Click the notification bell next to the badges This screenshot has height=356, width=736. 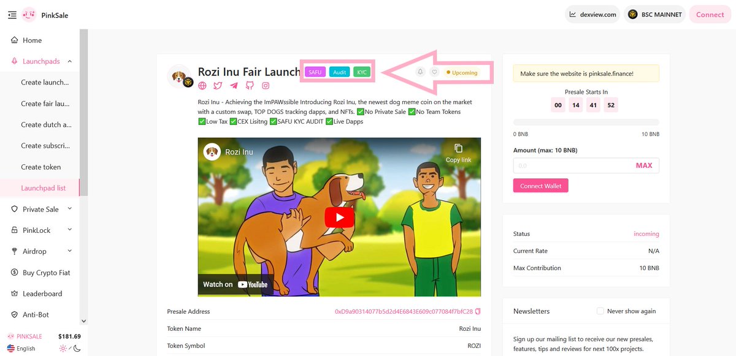(x=420, y=72)
